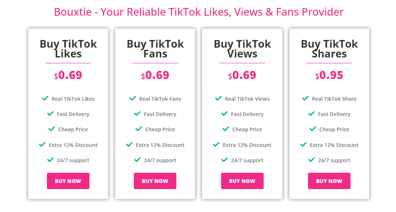Click 24/7 support checkmark in Shares card
This screenshot has width=396, height=212.
[311, 160]
